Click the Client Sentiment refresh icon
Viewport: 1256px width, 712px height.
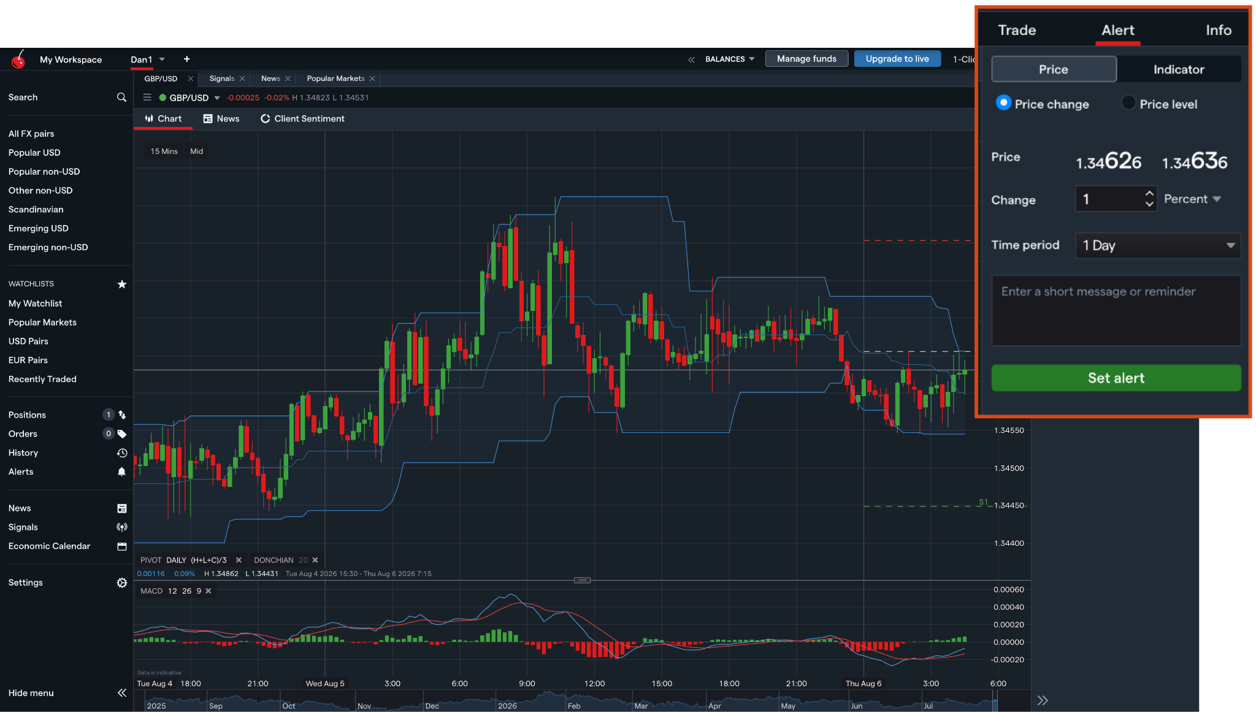pyautogui.click(x=266, y=119)
